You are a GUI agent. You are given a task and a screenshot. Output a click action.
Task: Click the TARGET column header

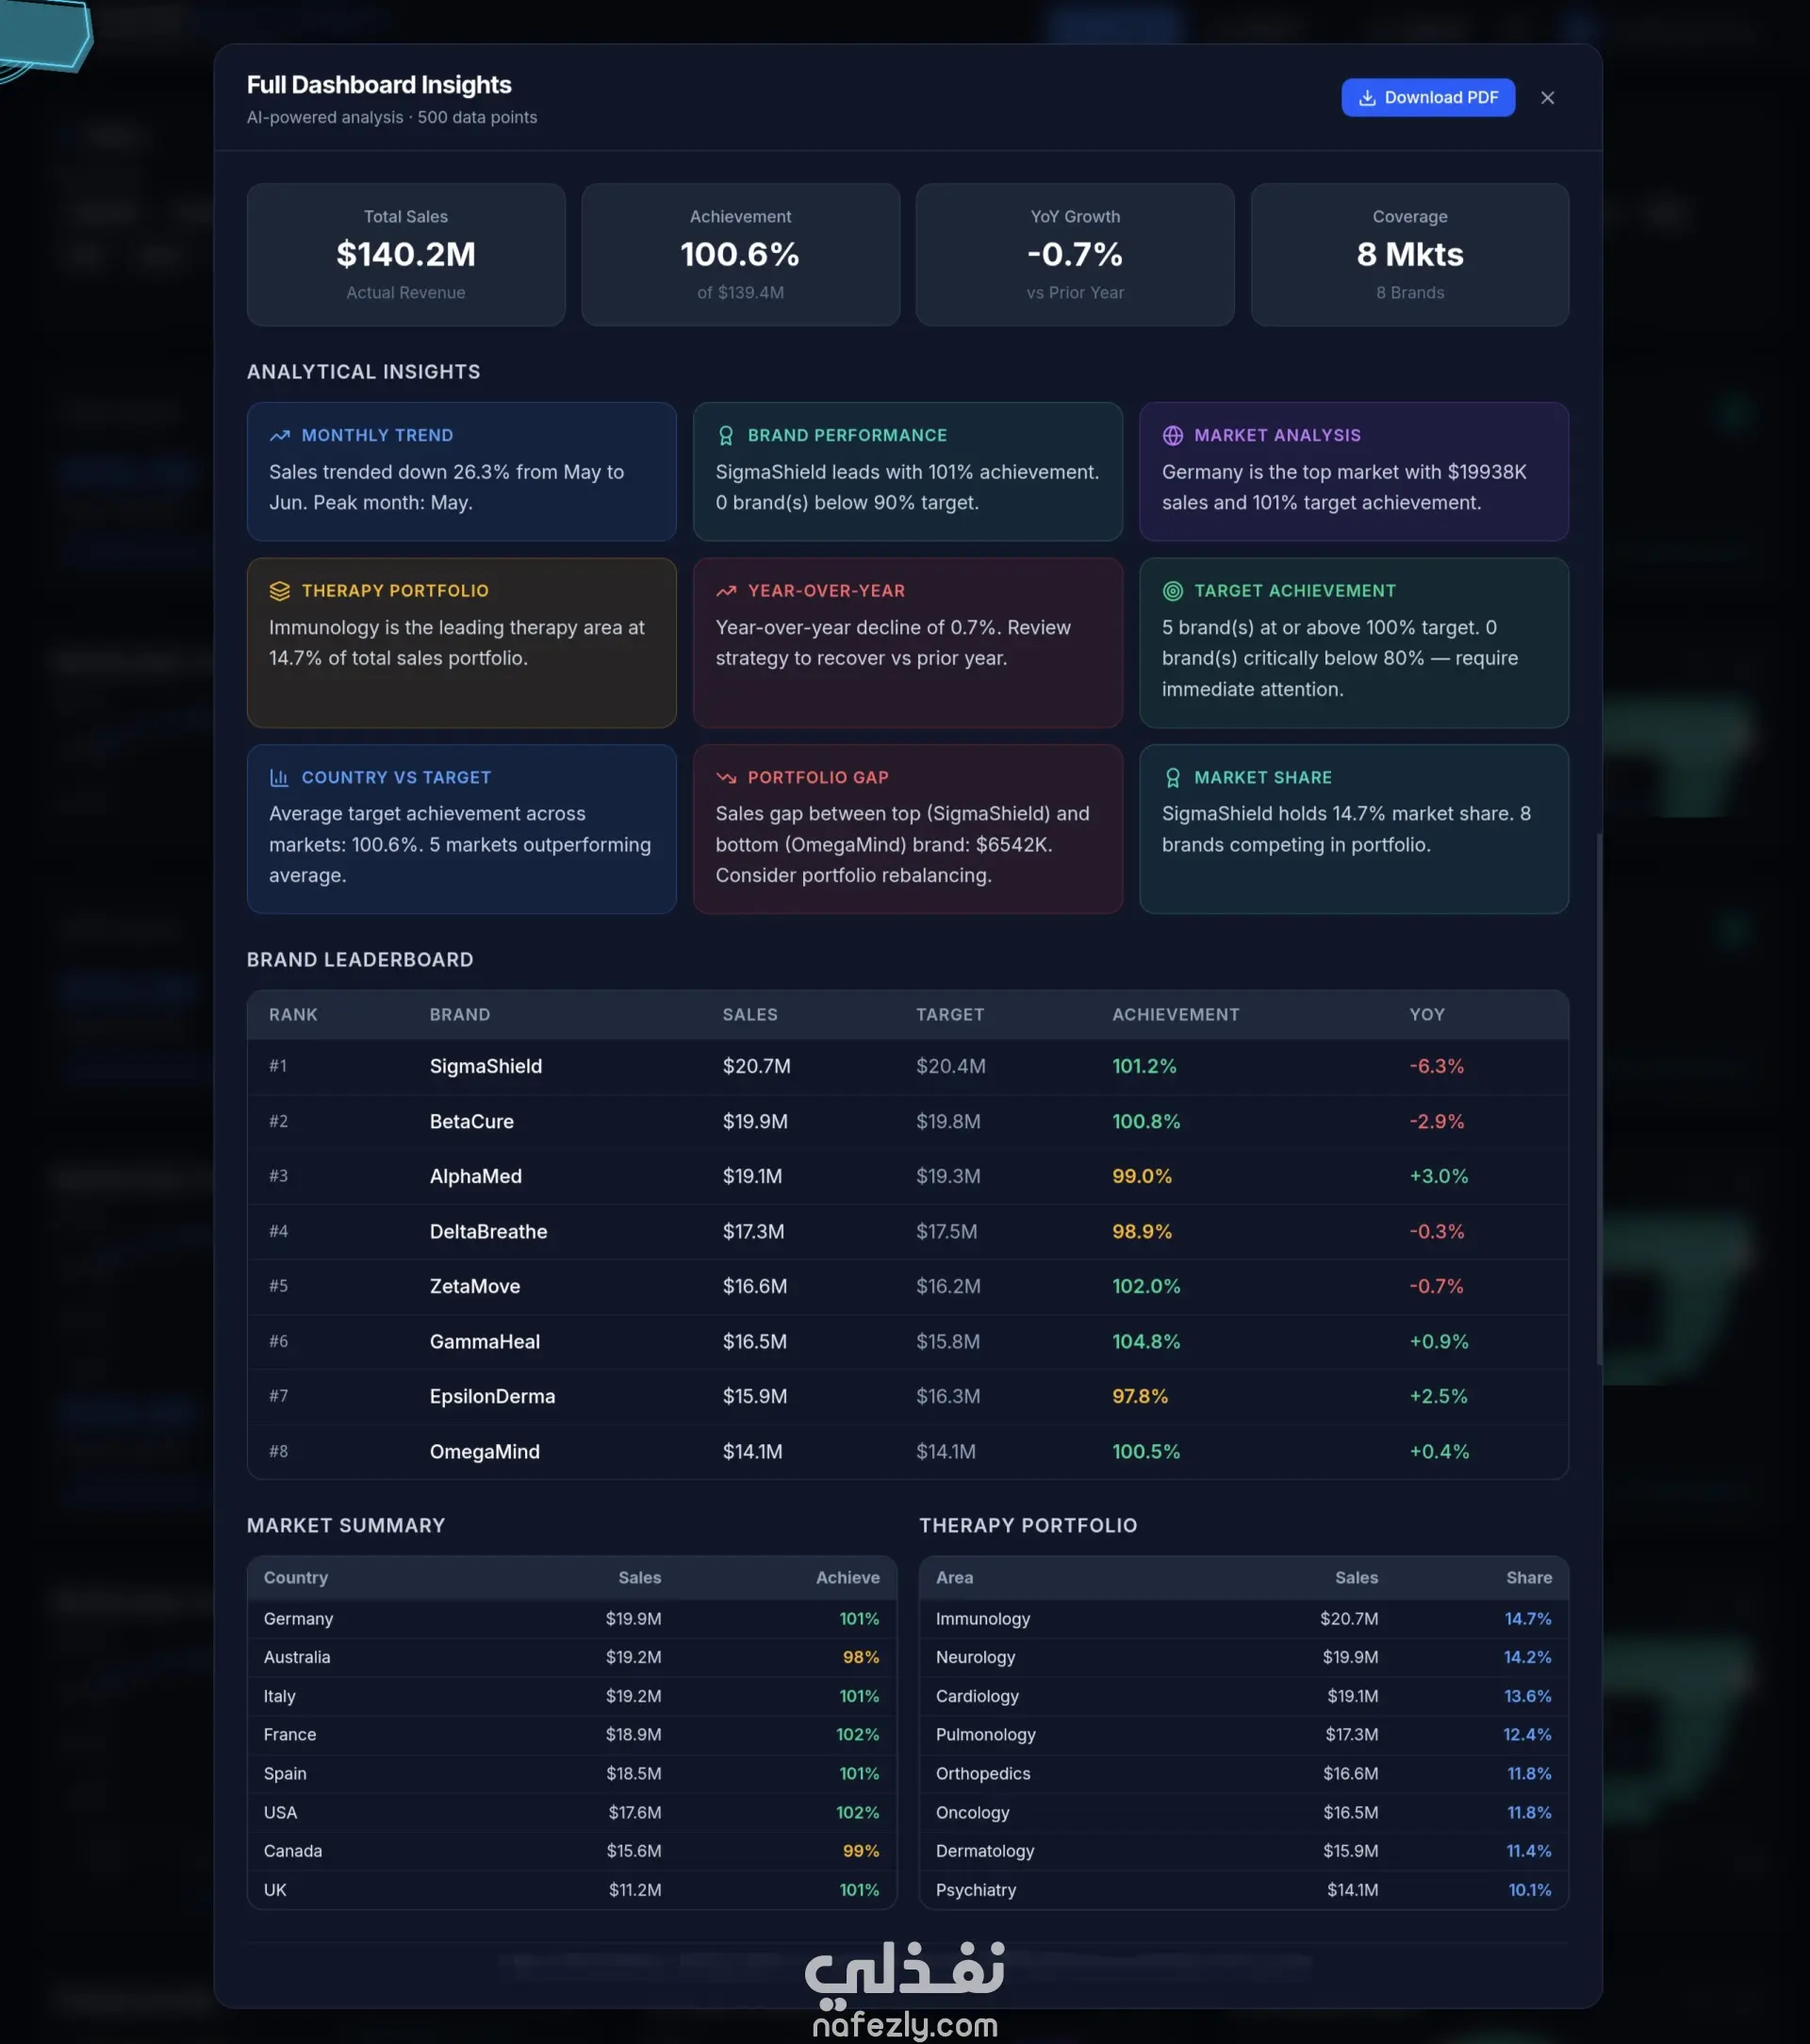pyautogui.click(x=949, y=1014)
